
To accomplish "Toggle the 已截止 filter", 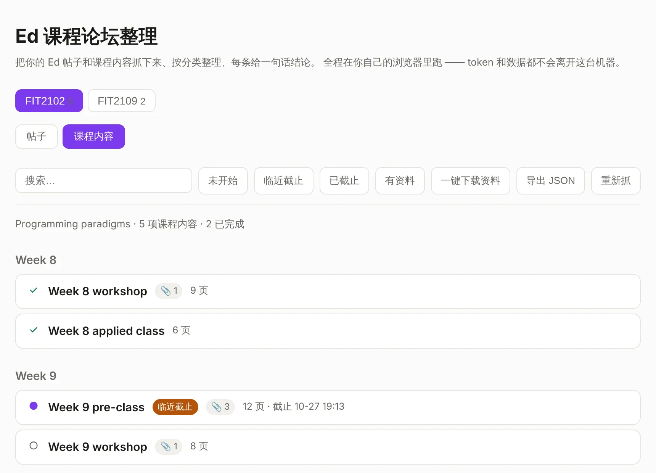I will coord(344,181).
